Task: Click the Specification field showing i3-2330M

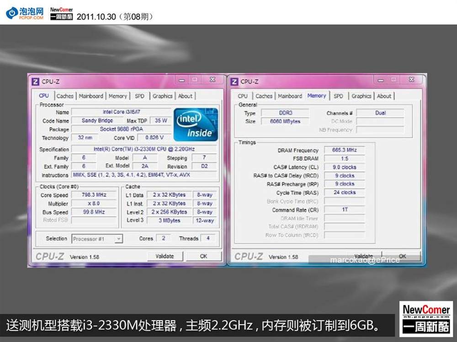Action: click(x=144, y=149)
